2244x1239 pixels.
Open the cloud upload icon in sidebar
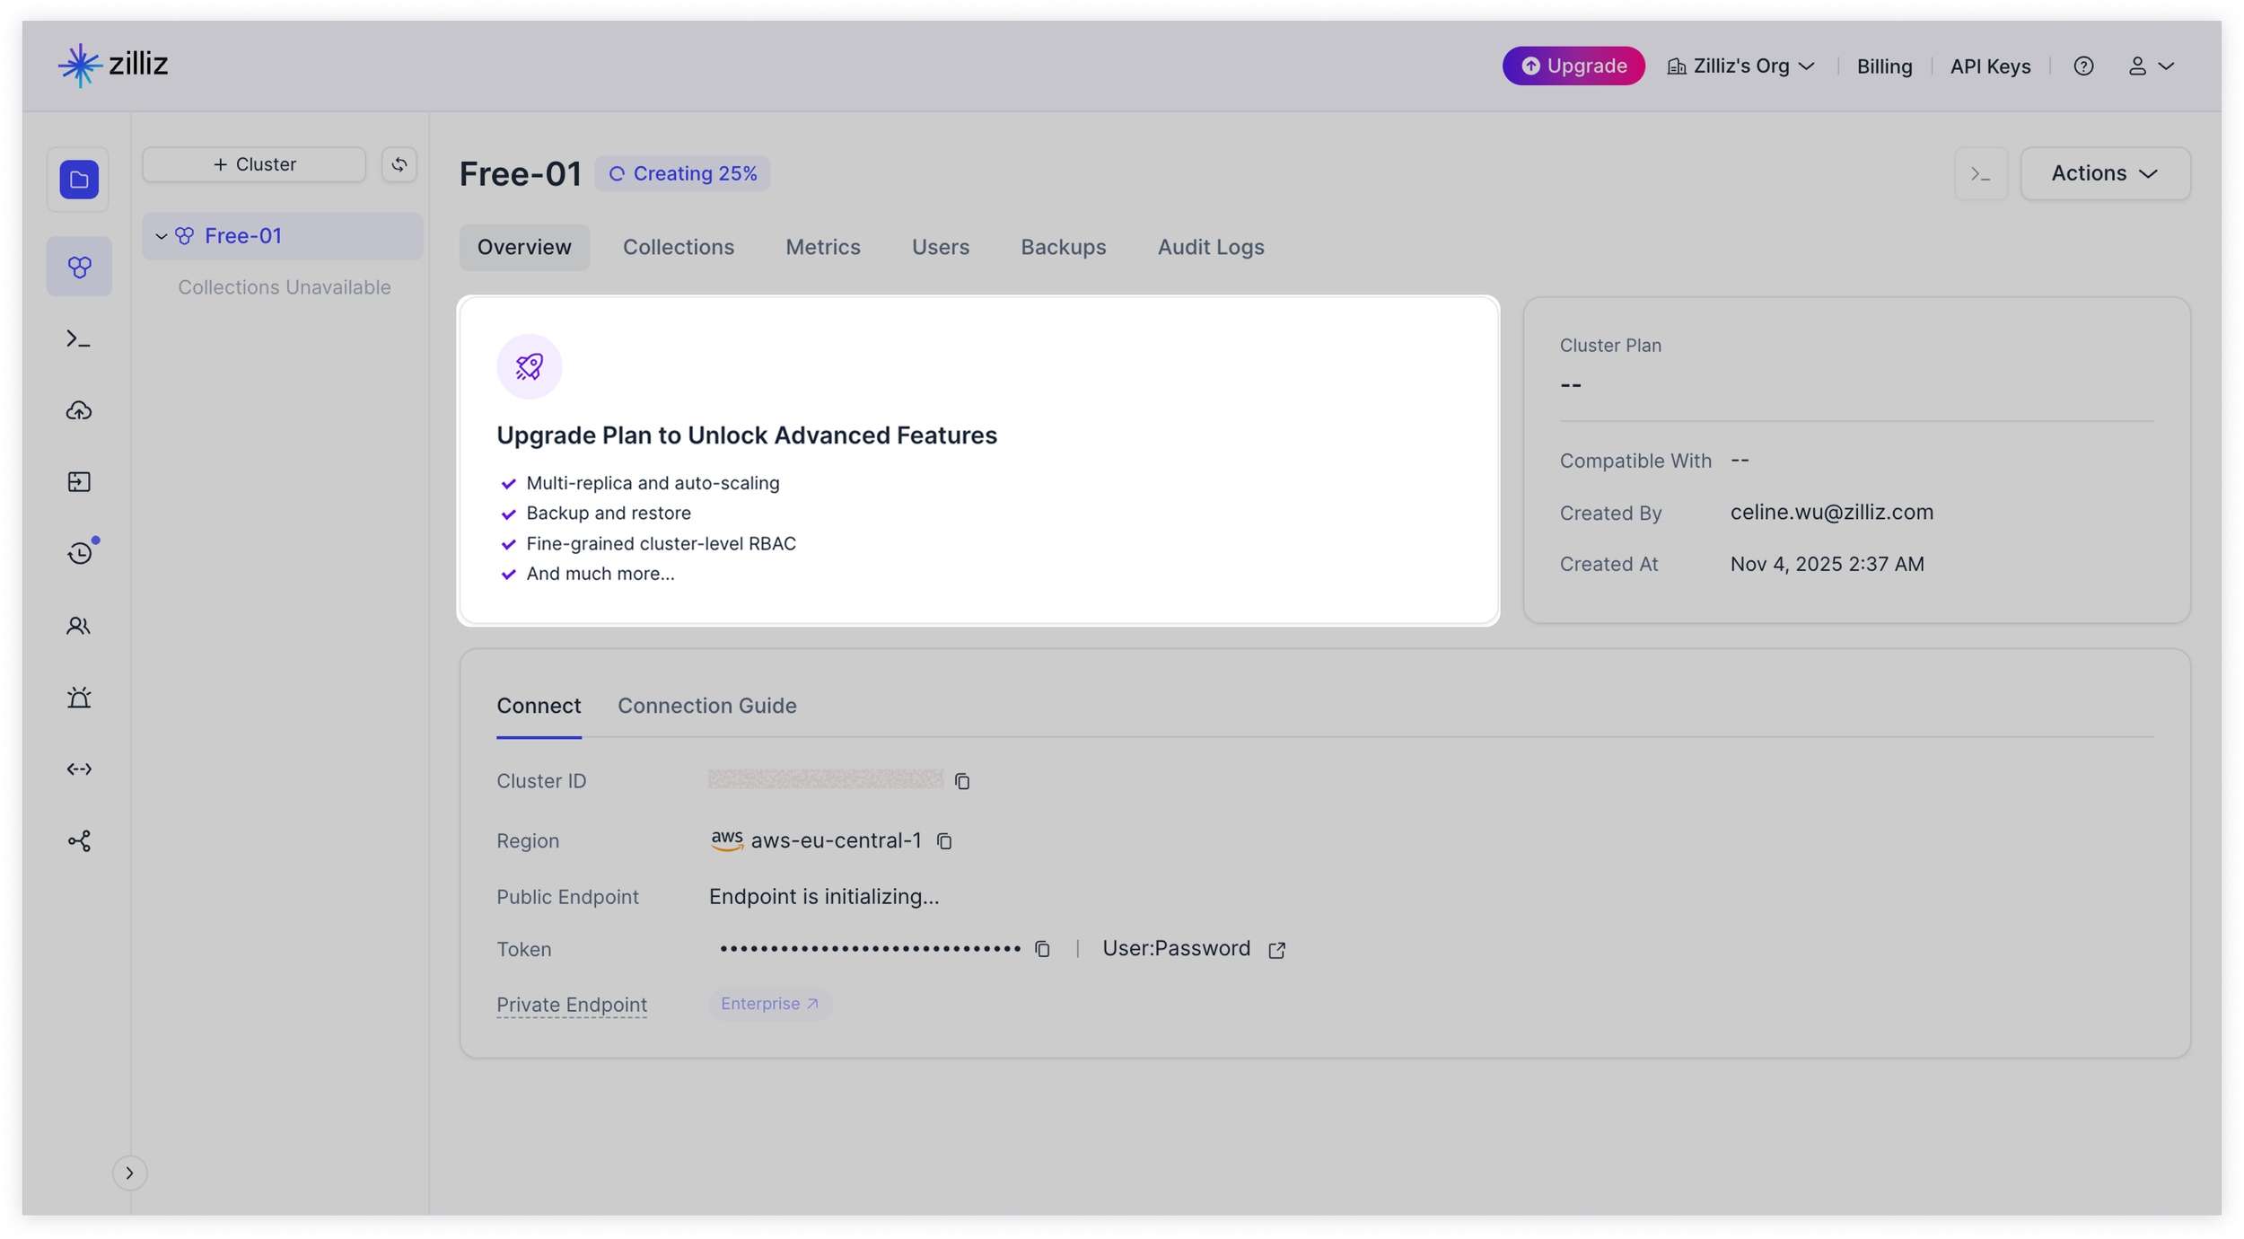[79, 411]
